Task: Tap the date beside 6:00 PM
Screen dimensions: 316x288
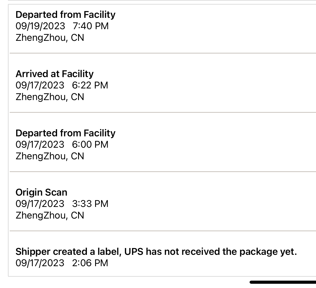Action: pyautogui.click(x=40, y=145)
